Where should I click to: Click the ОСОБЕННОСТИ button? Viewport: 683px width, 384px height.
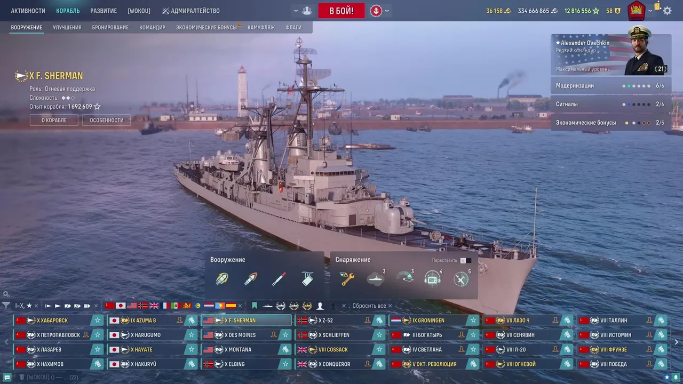[107, 120]
